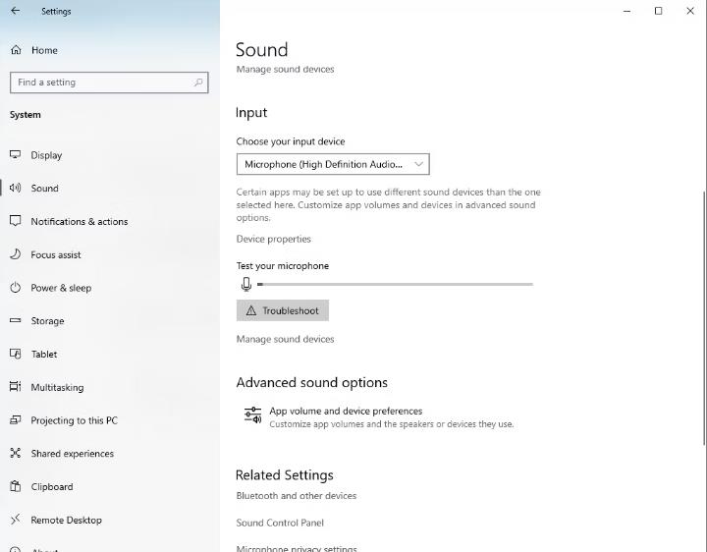
Task: Click the Projecting to this PC icon
Action: (x=16, y=419)
